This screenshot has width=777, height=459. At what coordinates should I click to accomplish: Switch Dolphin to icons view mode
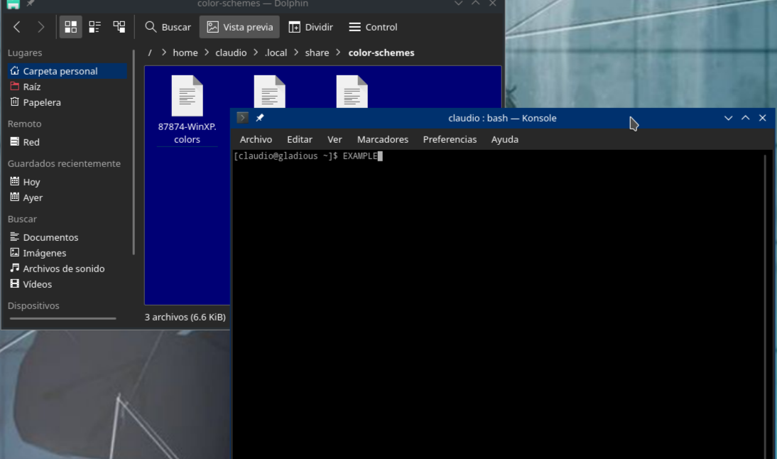click(71, 27)
